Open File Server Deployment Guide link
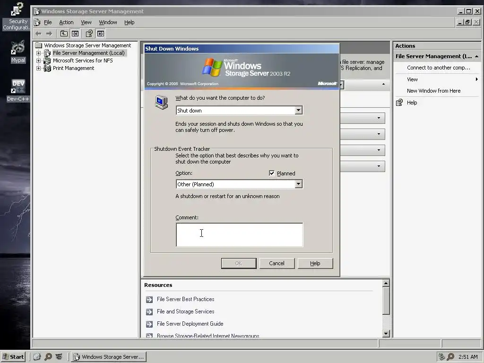The height and width of the screenshot is (363, 484). [x=190, y=324]
